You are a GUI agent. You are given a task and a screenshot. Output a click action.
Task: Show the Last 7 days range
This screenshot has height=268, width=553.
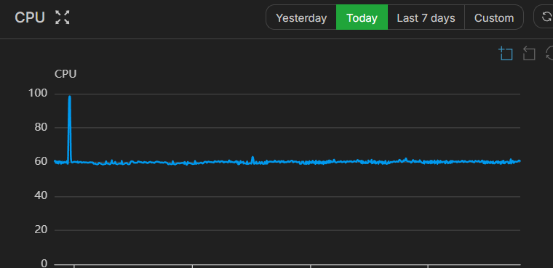[x=426, y=17]
